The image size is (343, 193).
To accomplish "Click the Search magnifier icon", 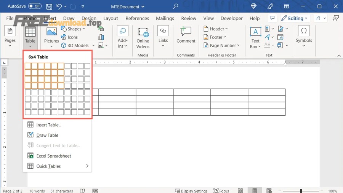I will point(175,6).
